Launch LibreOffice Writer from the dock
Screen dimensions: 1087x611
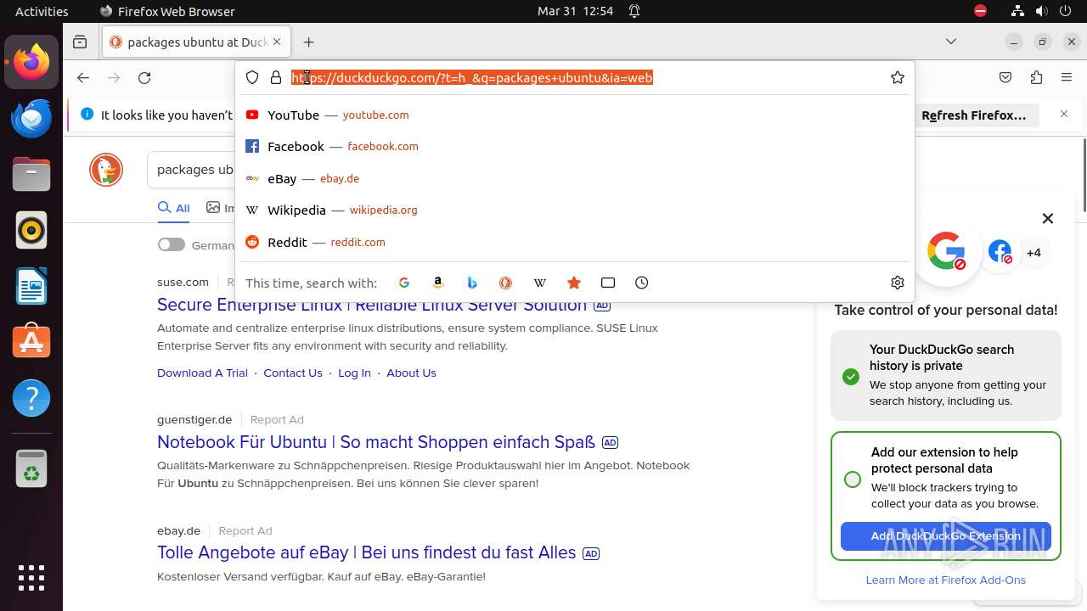click(31, 286)
